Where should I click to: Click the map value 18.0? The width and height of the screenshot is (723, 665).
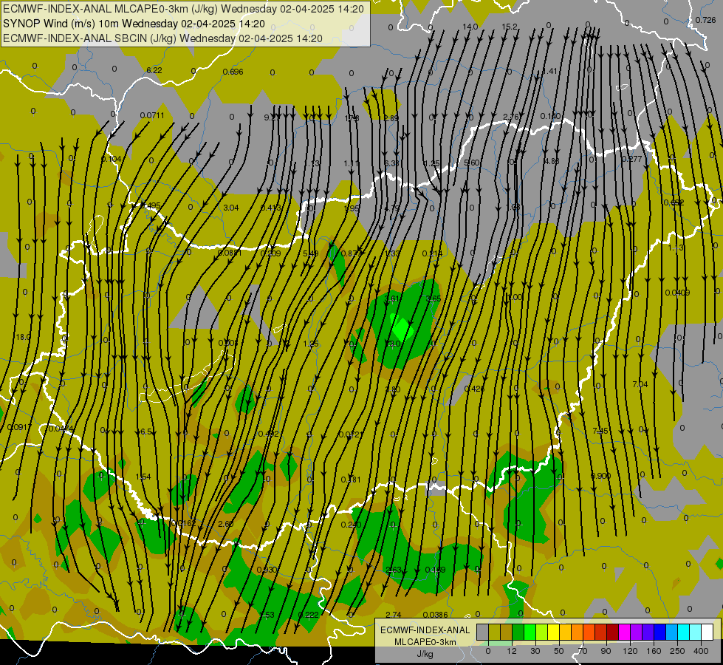click(x=23, y=337)
